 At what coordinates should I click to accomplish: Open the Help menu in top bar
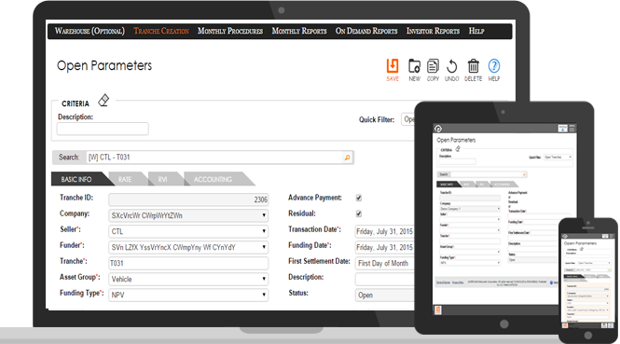476,31
